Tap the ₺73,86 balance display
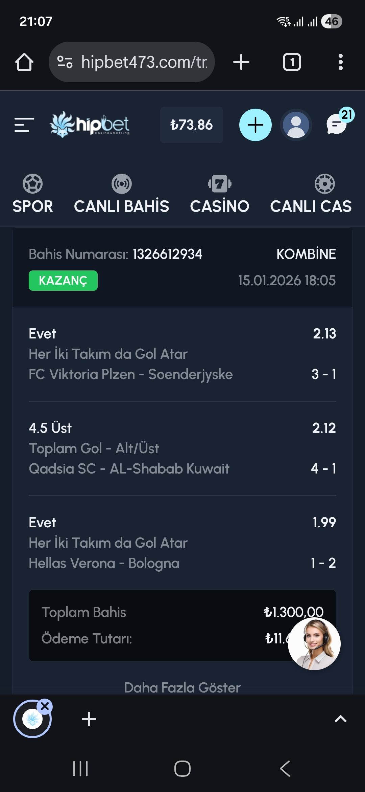365x792 pixels. [191, 125]
